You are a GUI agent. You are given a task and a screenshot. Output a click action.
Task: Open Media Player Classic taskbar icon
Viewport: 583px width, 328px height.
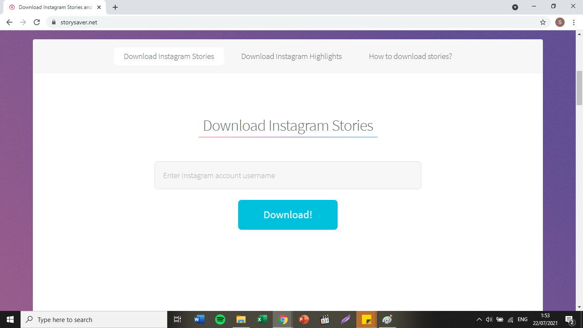coord(325,319)
